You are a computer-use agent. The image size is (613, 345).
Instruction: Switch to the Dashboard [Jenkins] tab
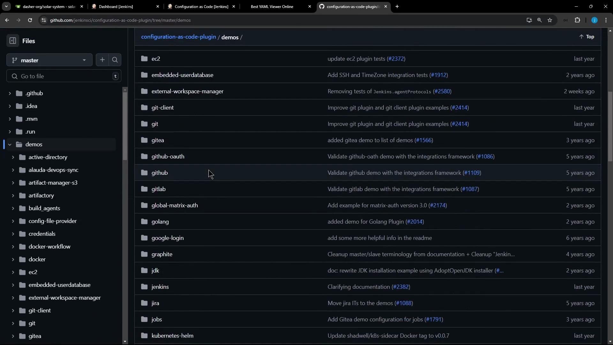[x=125, y=6]
